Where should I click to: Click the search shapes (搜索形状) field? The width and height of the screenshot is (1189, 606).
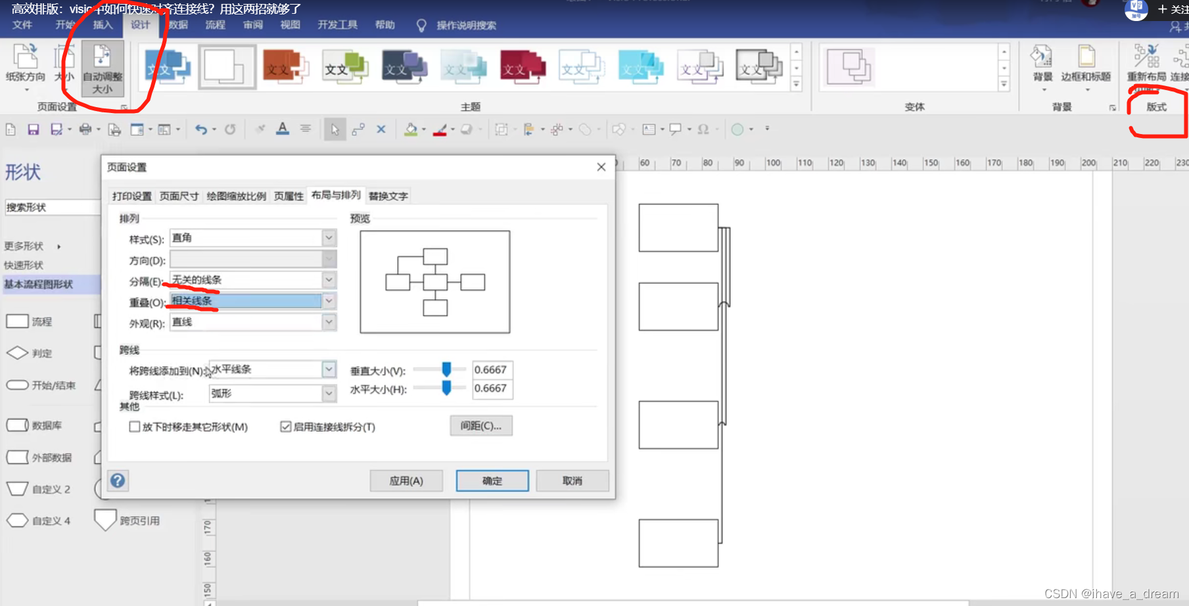(x=53, y=207)
